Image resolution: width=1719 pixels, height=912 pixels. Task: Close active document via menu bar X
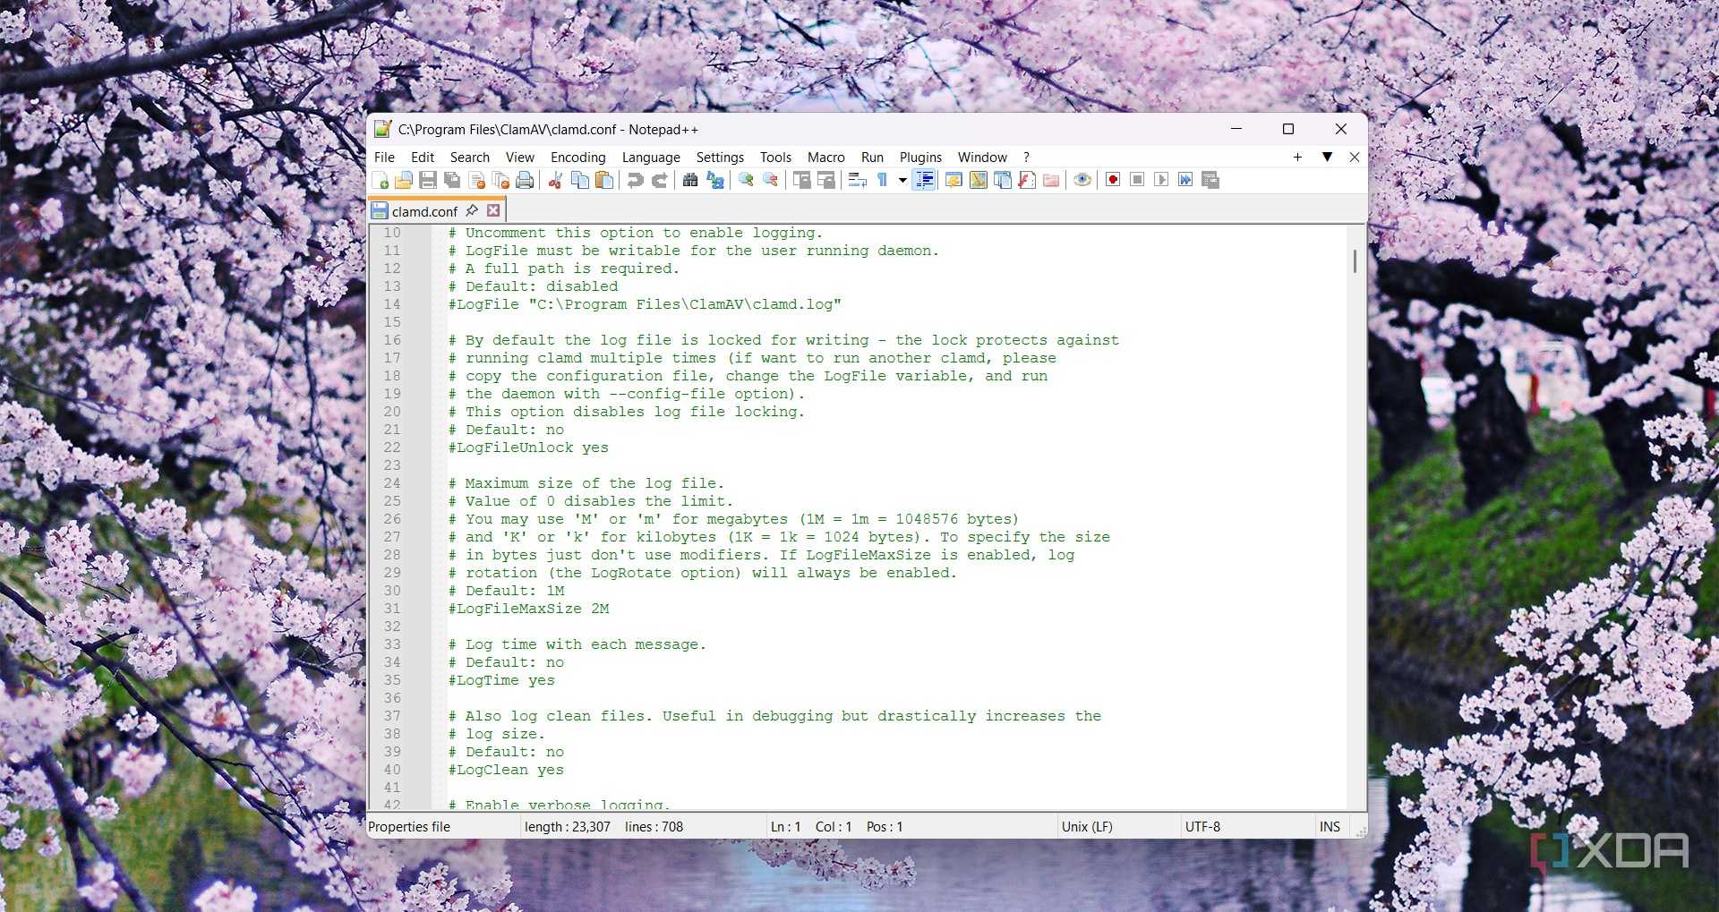coord(1355,158)
